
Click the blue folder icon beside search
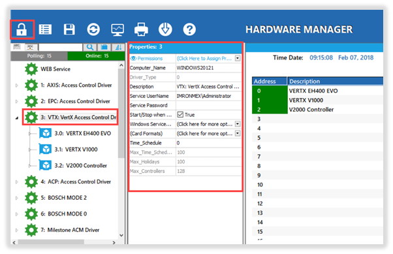point(104,47)
